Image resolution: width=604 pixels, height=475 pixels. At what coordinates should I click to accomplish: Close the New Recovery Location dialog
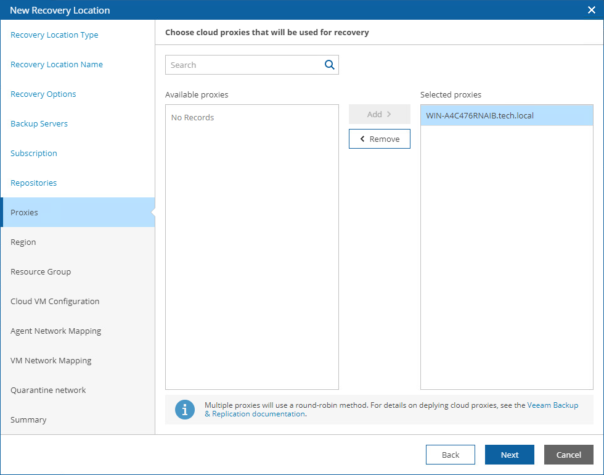point(591,10)
